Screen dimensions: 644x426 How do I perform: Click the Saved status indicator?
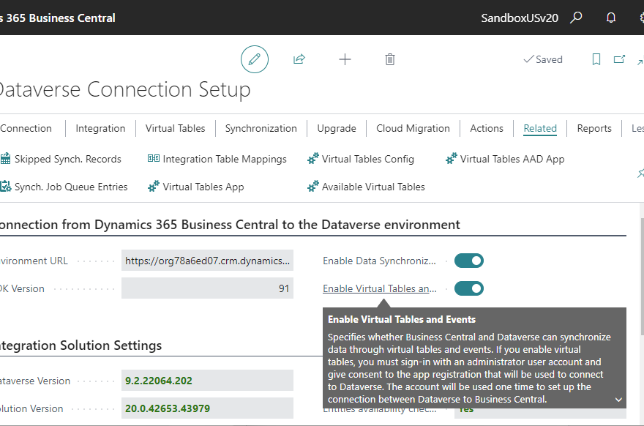(x=543, y=59)
